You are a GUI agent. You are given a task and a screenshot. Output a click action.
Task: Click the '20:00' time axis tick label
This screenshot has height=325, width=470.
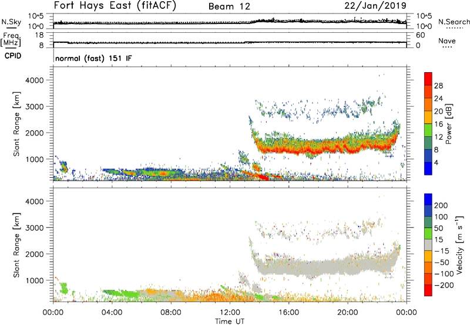347,313
